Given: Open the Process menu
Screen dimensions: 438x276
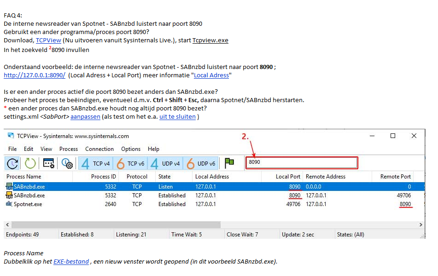Looking at the screenshot, I should [69, 149].
